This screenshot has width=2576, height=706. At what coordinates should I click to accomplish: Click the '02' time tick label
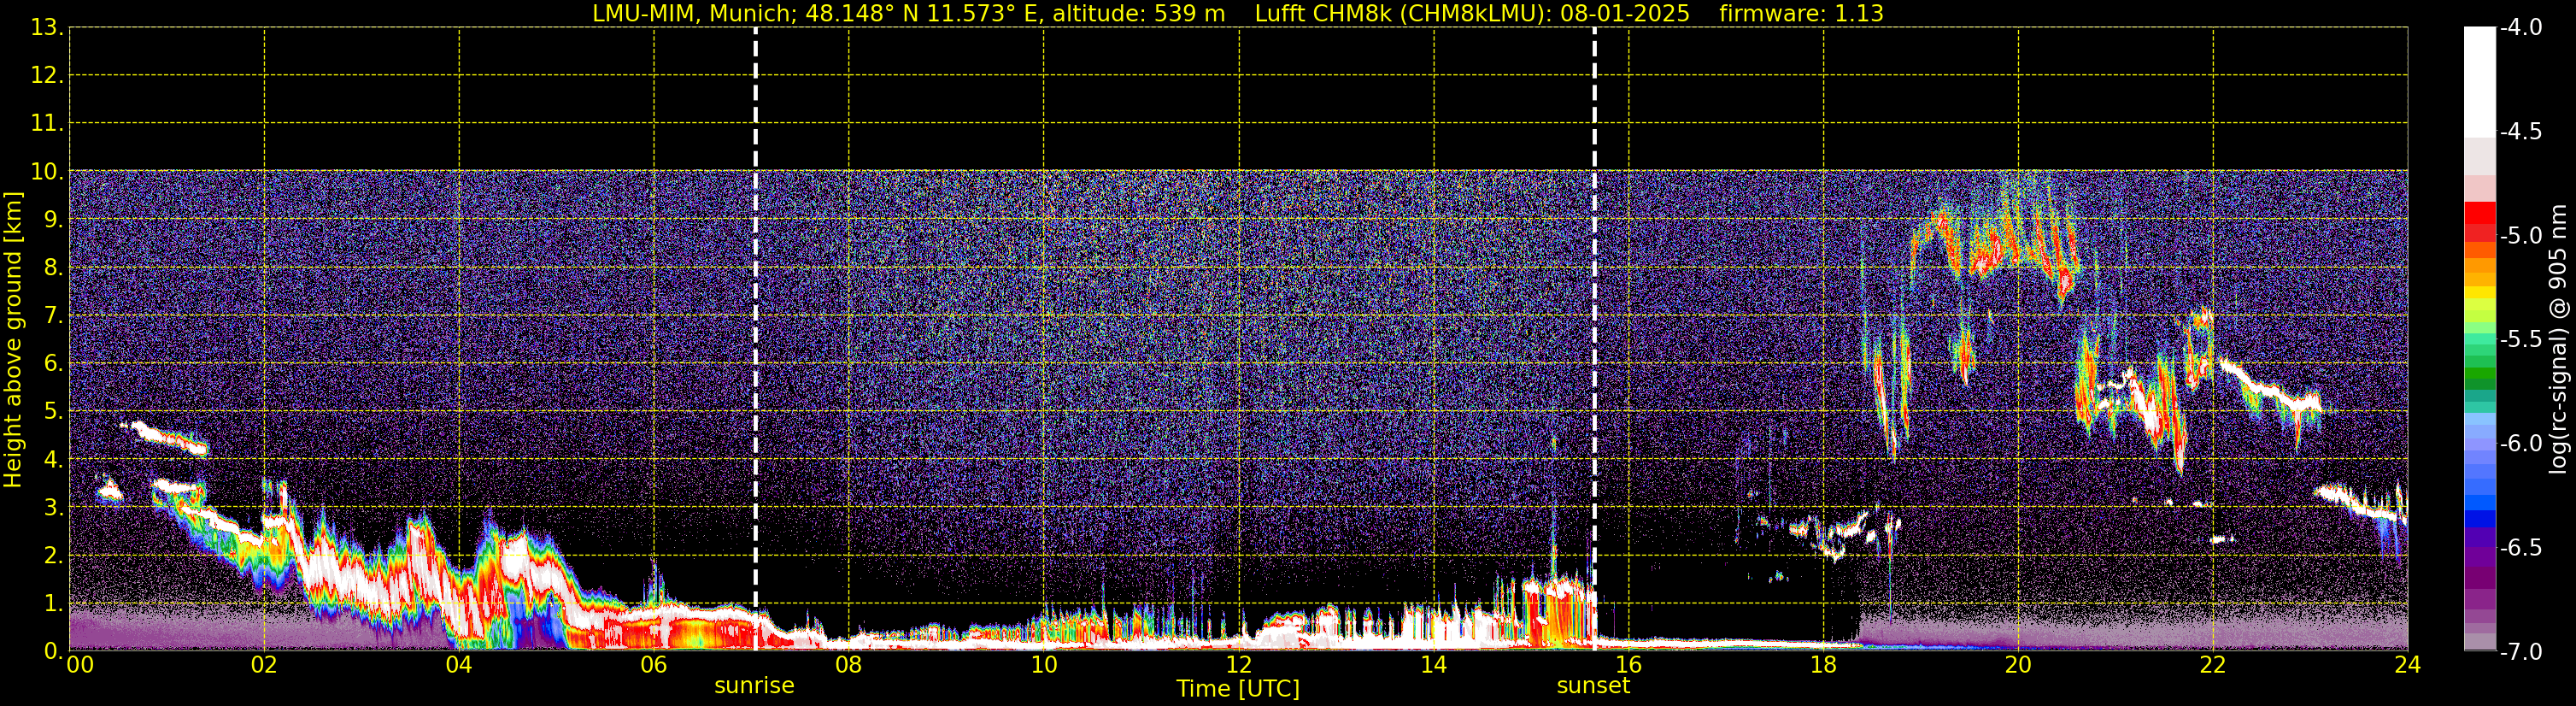tap(264, 666)
